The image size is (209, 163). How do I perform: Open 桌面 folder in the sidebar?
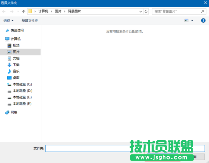16,78
